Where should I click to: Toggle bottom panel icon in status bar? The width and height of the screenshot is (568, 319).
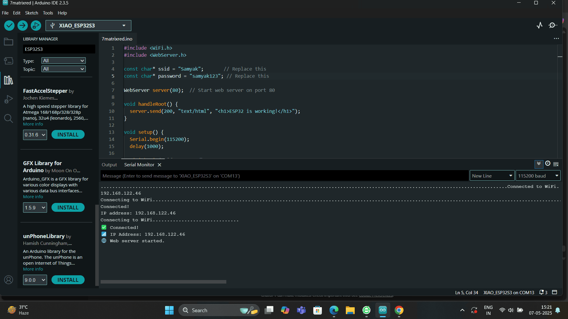(x=555, y=292)
